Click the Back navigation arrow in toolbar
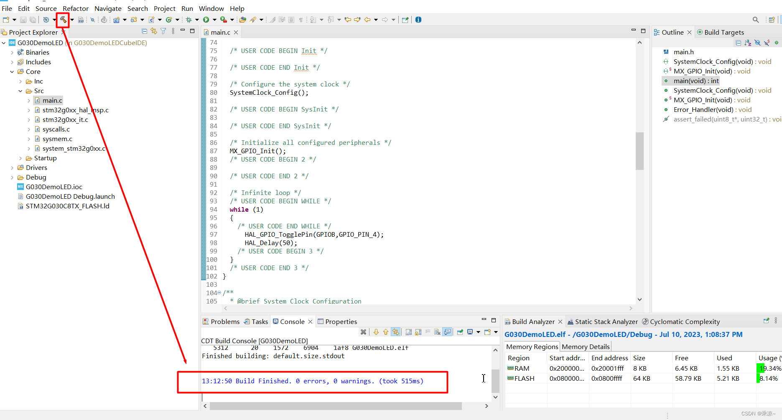This screenshot has height=420, width=782. click(367, 20)
